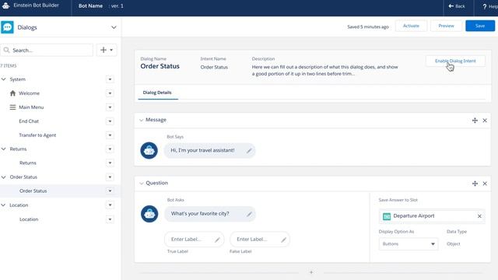
Task: Open the End Chat action menu
Action: click(110, 121)
